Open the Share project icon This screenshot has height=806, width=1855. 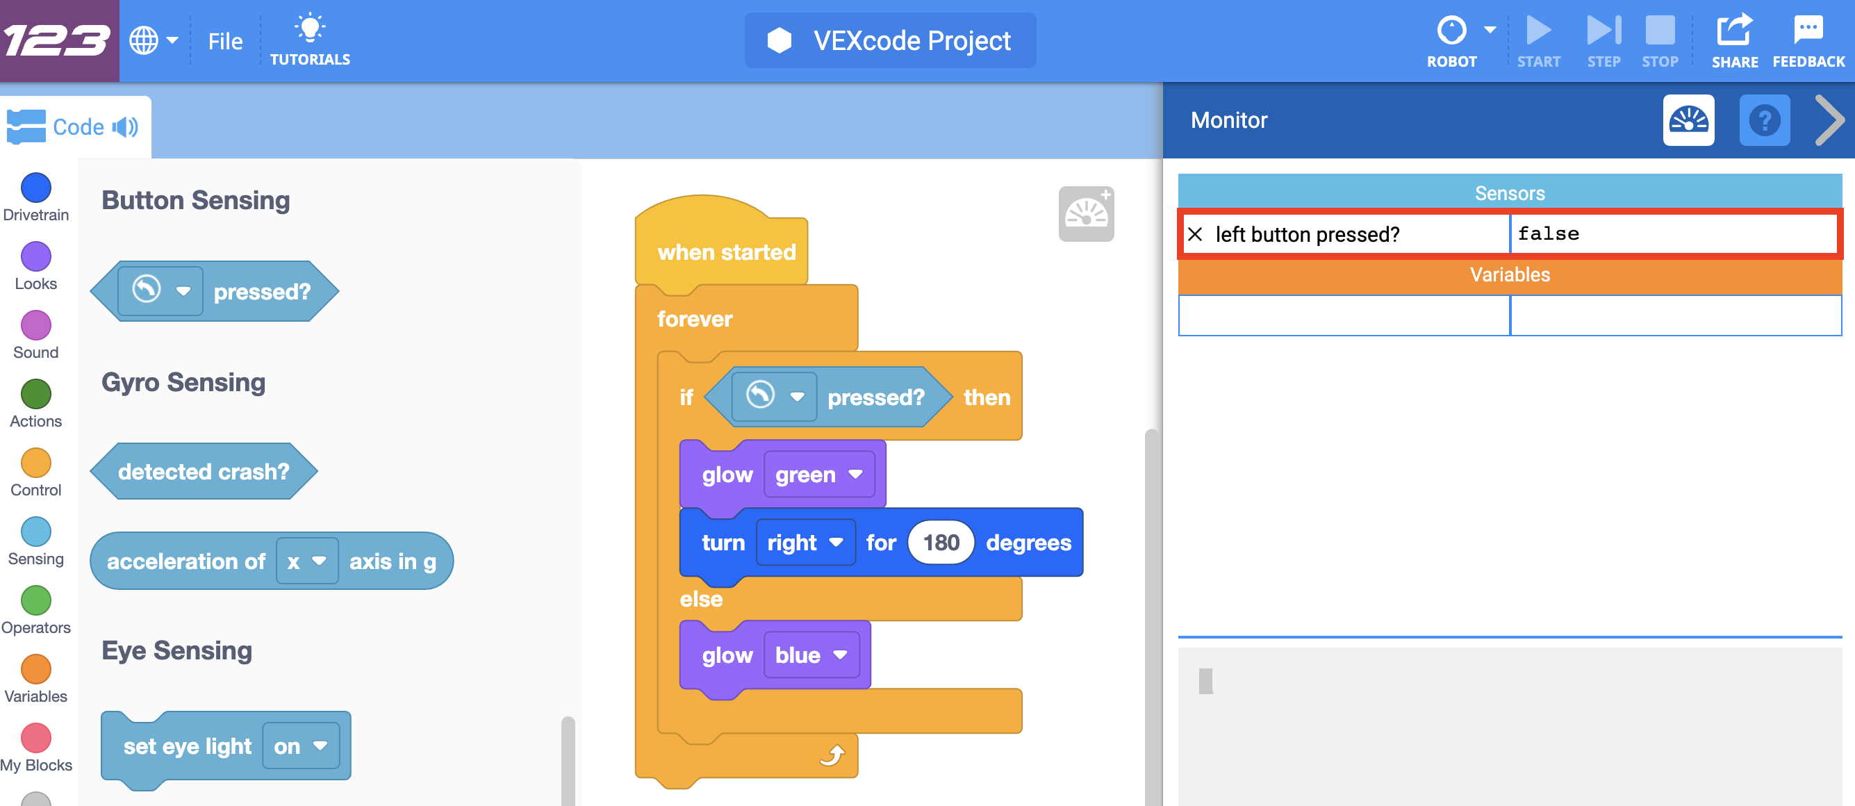[x=1735, y=32]
